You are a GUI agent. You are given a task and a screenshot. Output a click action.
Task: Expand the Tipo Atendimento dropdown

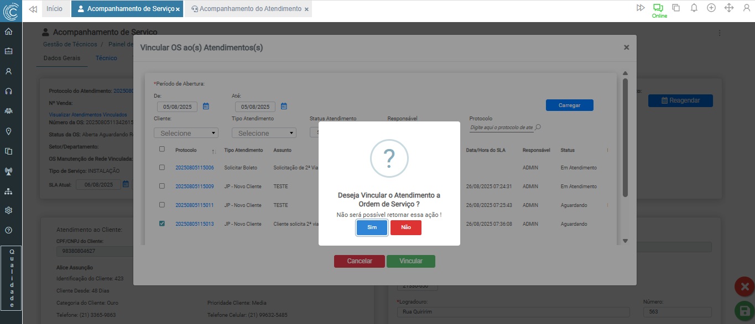(264, 133)
